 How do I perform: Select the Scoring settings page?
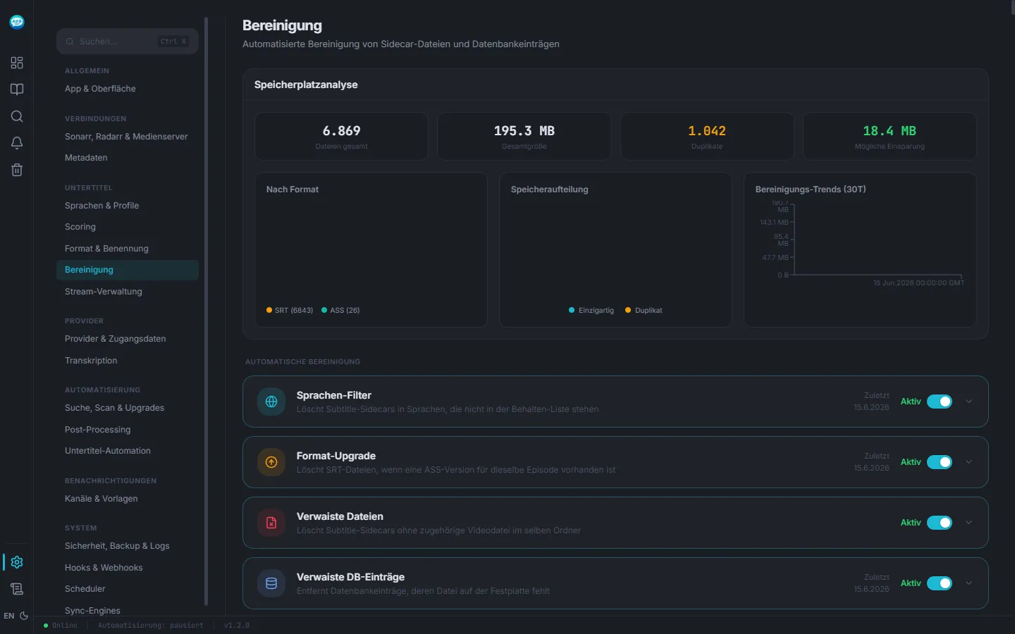pos(128,227)
